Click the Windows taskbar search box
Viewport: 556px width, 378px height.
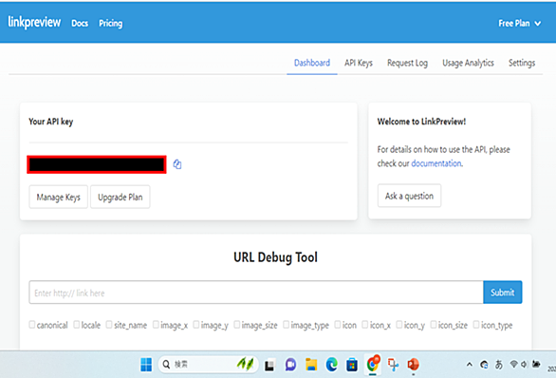click(209, 364)
